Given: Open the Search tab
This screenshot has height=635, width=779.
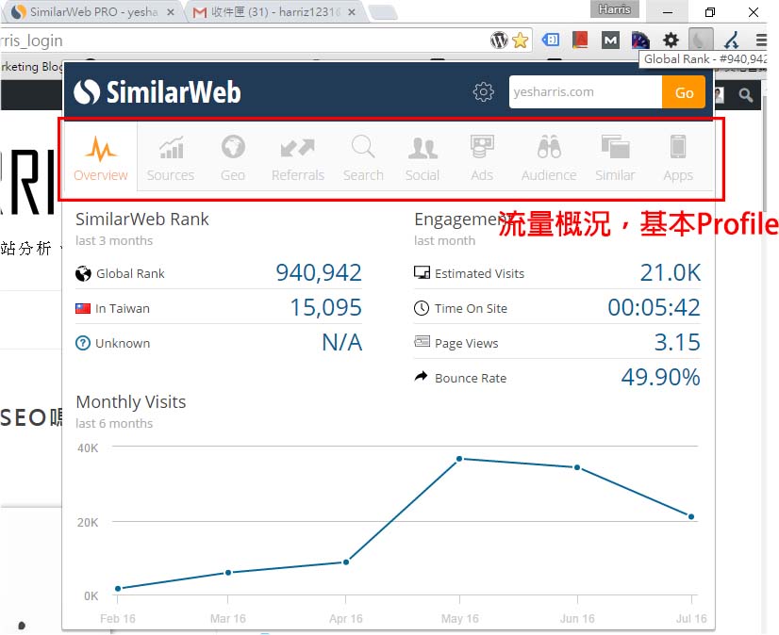Looking at the screenshot, I should point(363,158).
